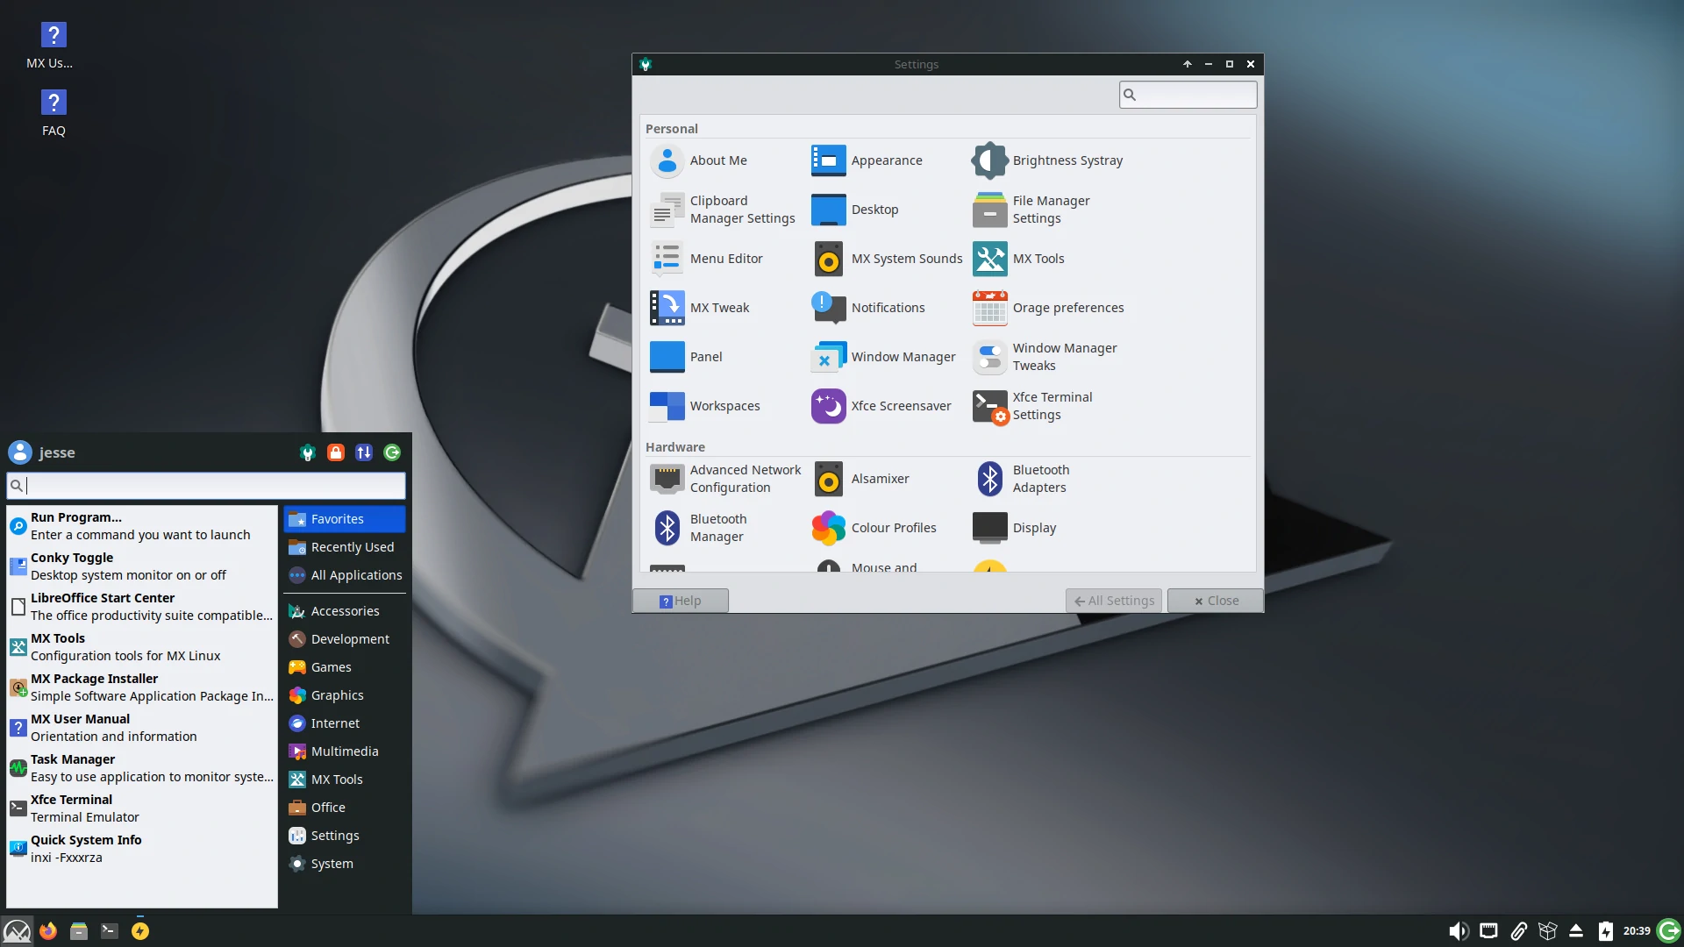Open the clipboard manager in the system tray
The width and height of the screenshot is (1684, 947).
[1520, 931]
